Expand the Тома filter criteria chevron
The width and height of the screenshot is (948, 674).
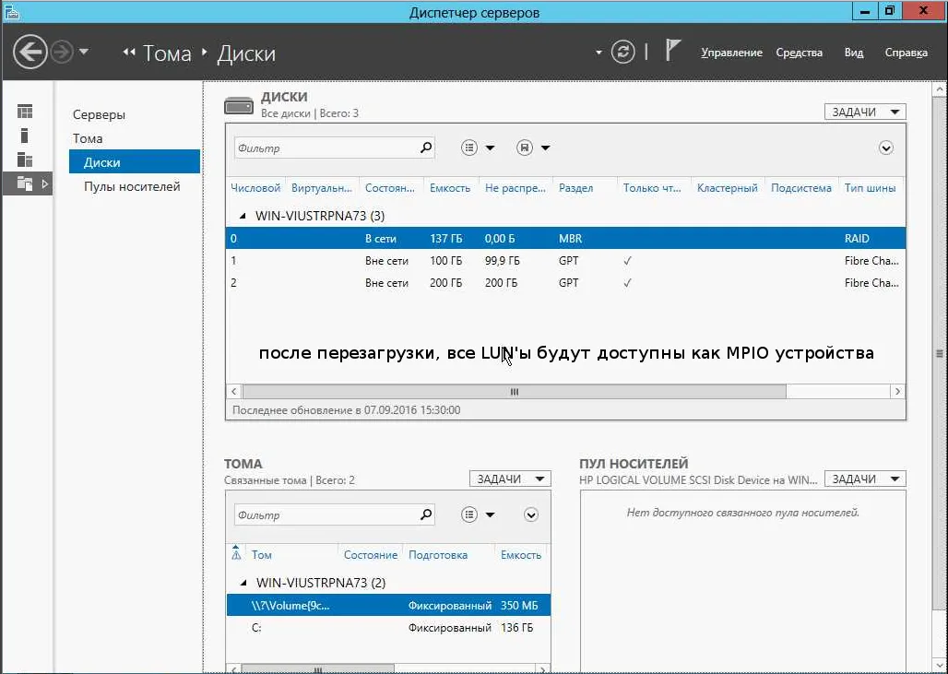click(531, 515)
